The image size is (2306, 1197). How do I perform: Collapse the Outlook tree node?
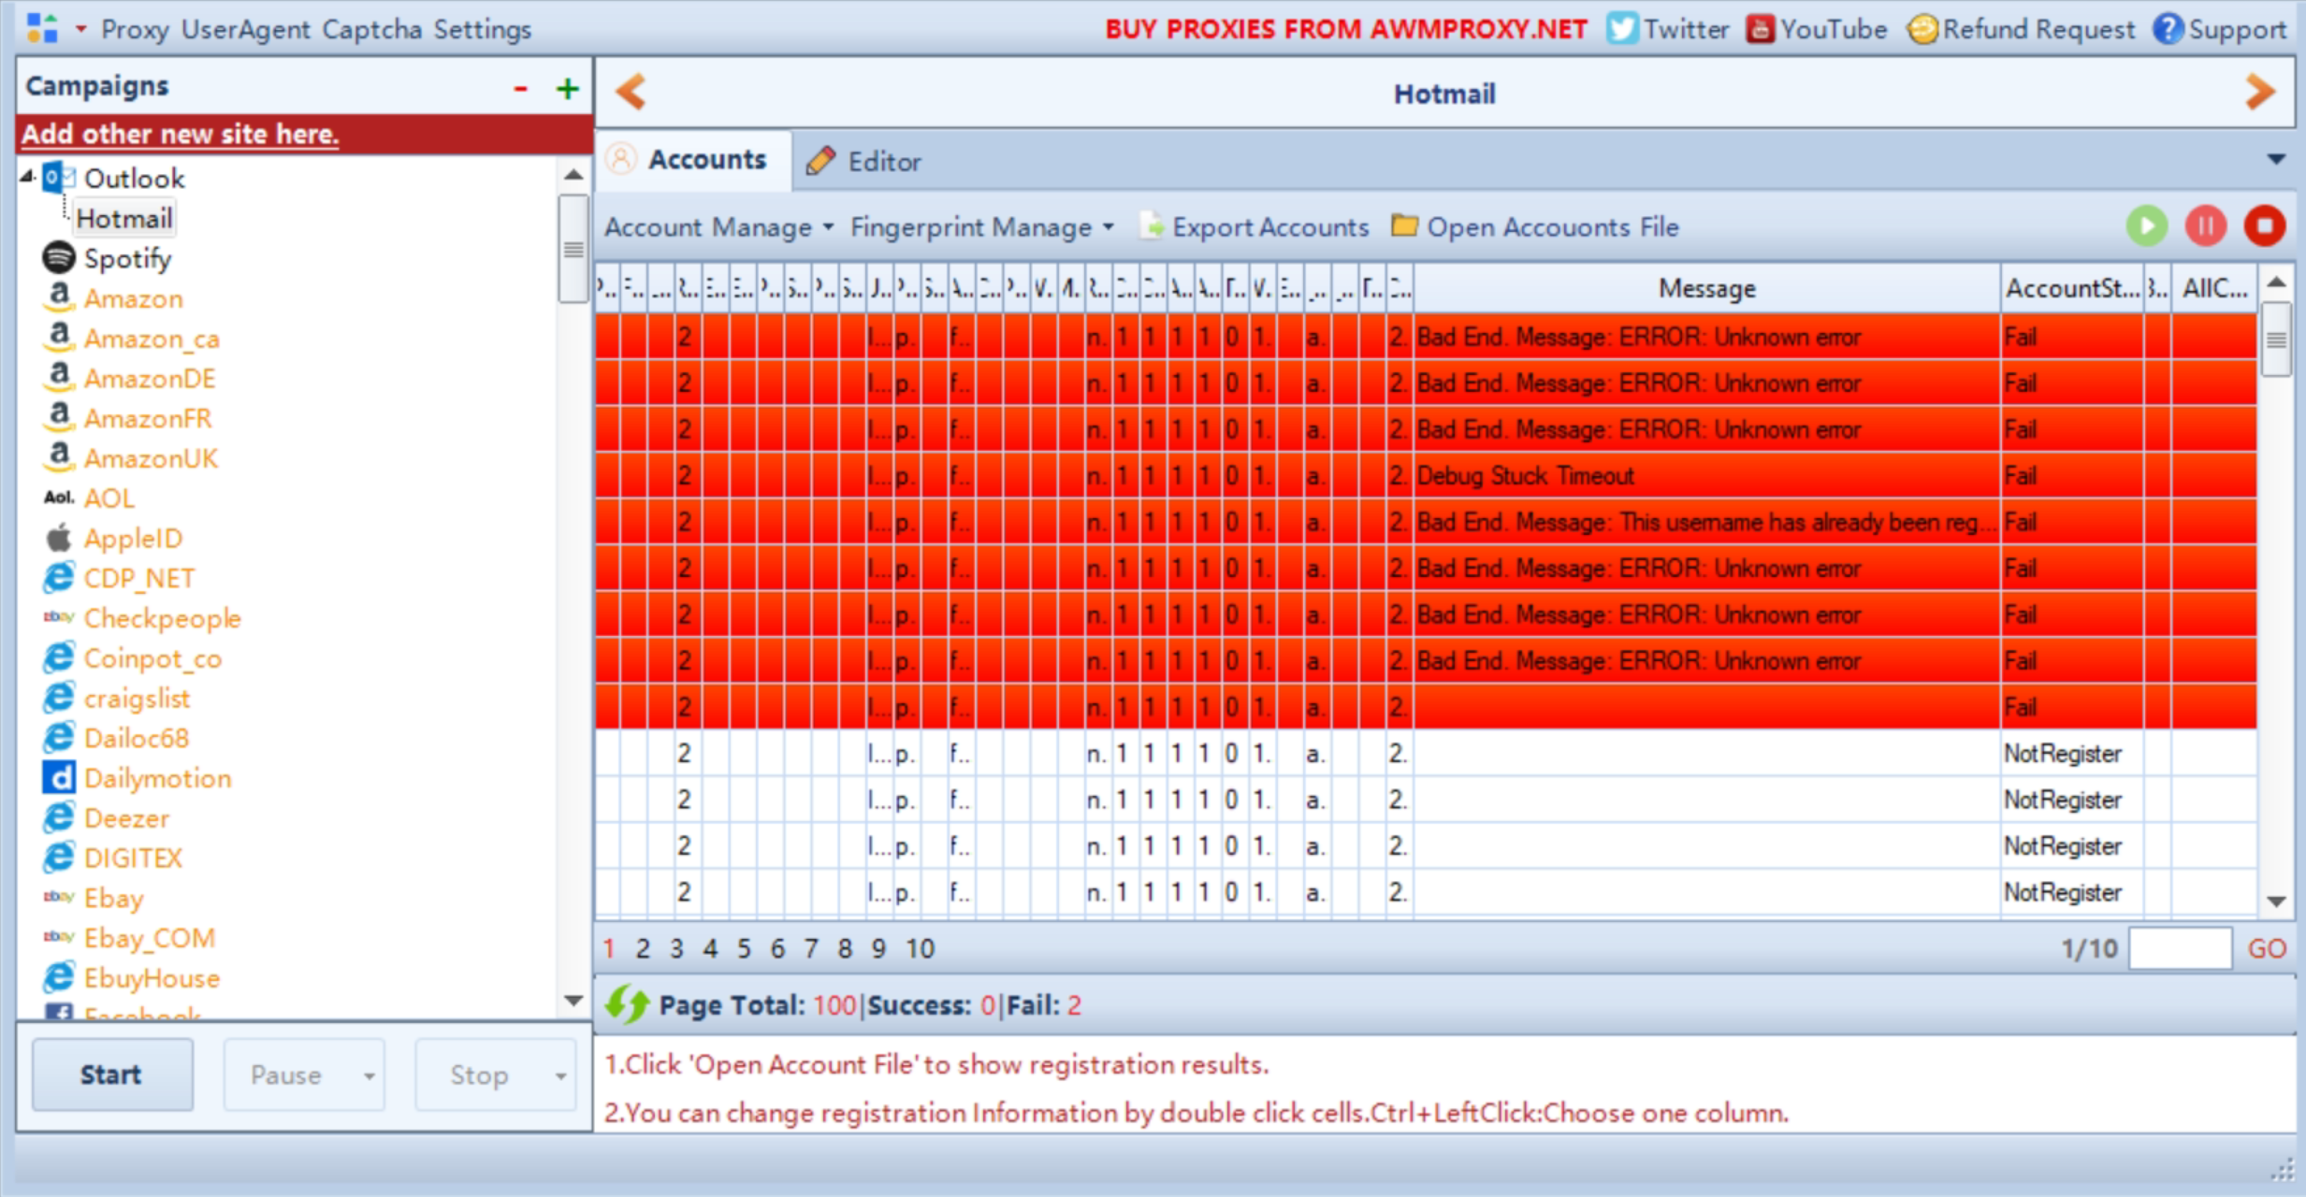[27, 176]
